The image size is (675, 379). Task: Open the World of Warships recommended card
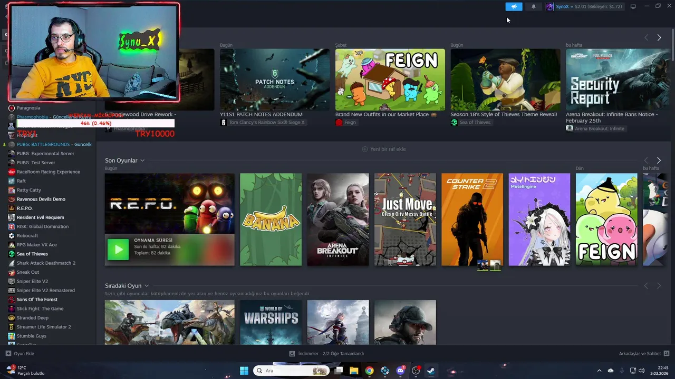click(x=271, y=322)
